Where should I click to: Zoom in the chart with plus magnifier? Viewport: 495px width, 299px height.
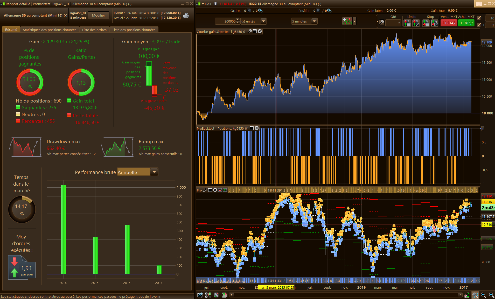pos(491,295)
